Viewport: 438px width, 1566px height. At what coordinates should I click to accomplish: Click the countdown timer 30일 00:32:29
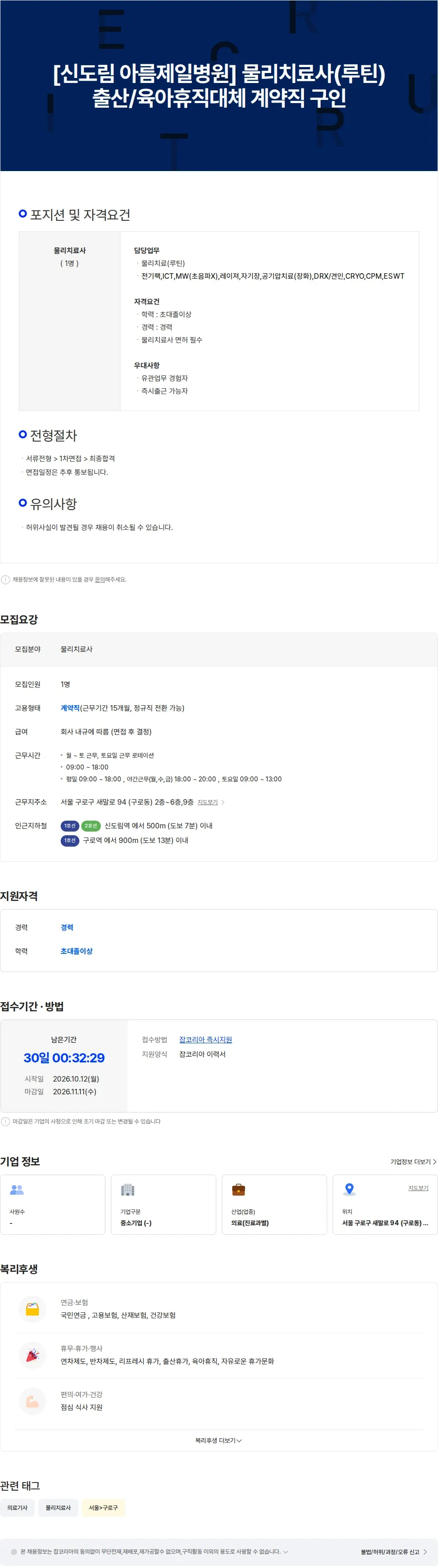(x=64, y=1057)
